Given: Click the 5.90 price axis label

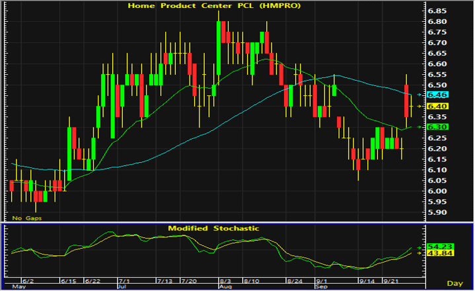Looking at the screenshot, I should coord(437,212).
